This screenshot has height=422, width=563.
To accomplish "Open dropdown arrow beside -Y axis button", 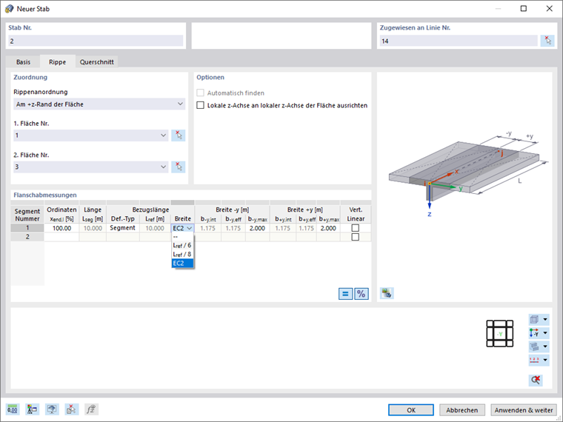I will click(x=545, y=333).
